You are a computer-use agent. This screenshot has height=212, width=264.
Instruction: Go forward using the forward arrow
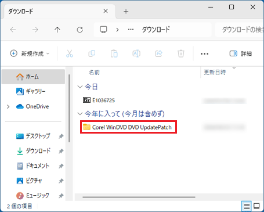[35, 30]
